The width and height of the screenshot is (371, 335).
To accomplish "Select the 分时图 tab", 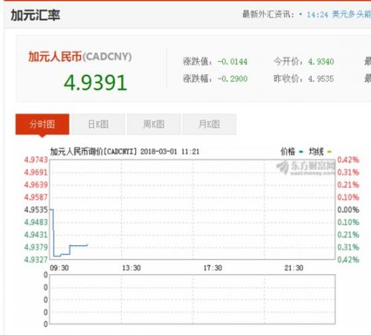I will tap(42, 124).
